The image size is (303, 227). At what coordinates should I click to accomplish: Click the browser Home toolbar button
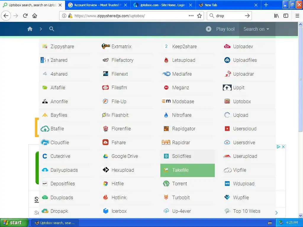35,16
